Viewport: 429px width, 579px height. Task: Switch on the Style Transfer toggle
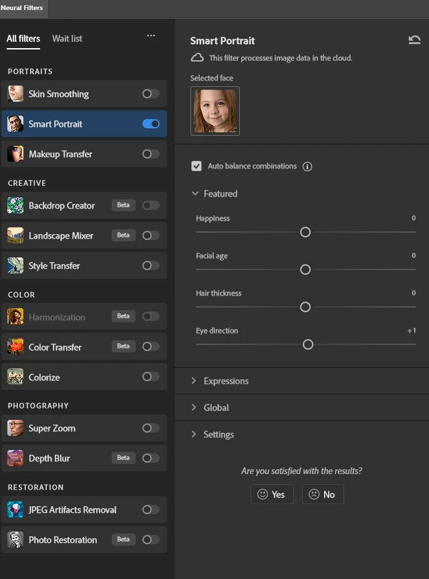151,265
